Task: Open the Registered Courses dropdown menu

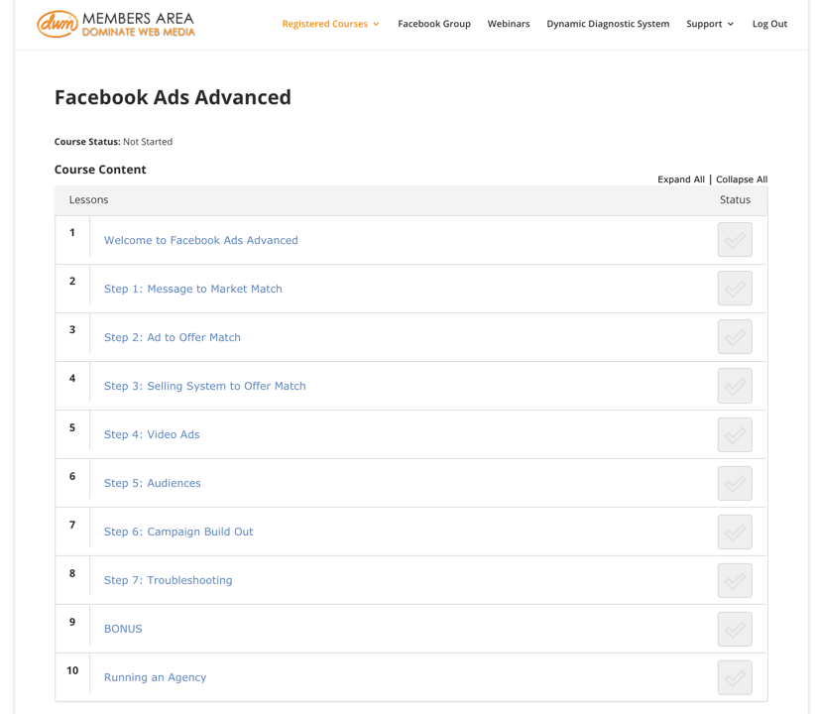Action: [330, 24]
